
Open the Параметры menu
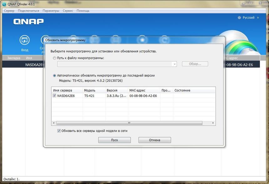(51, 11)
